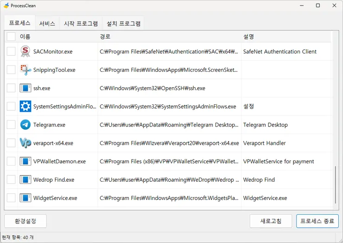Refresh list with 새로고침 button
343x243 pixels.
271,221
